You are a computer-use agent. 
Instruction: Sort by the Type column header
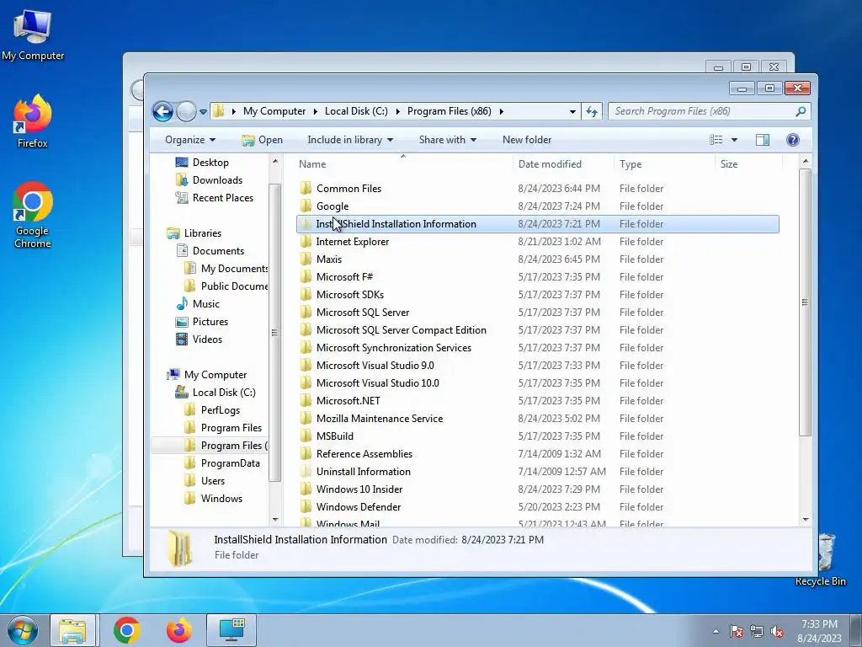point(631,164)
